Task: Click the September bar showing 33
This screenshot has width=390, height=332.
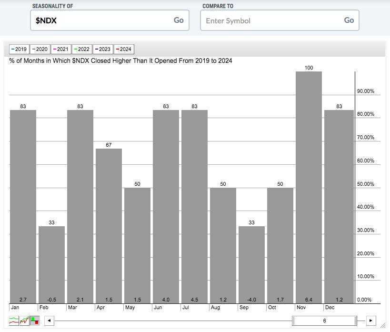Action: [x=251, y=264]
